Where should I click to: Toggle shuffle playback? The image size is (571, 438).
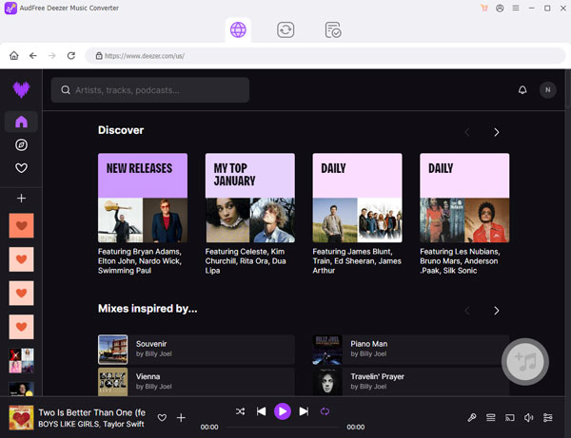[241, 411]
